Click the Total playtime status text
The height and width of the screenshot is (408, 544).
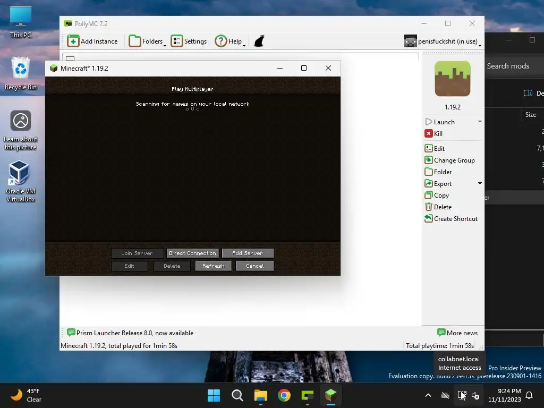click(x=439, y=346)
